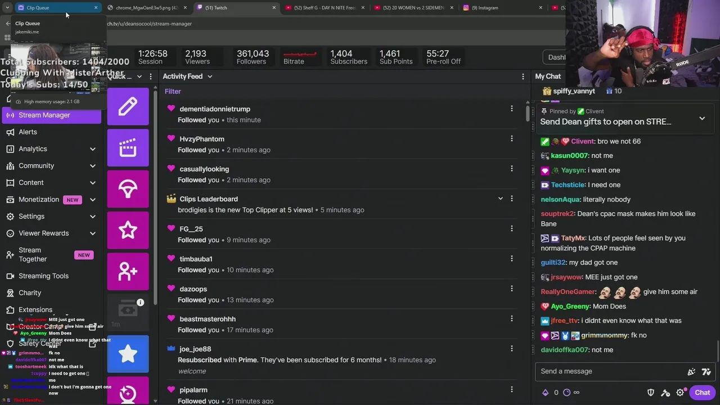Click the add-person quick action tile
Screen dimensions: 720x405
pos(128,272)
